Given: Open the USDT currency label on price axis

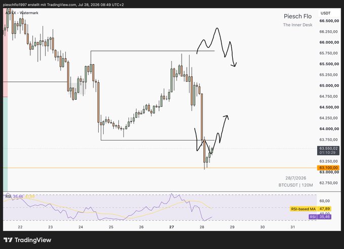Looking at the screenshot, I should (x=326, y=13).
